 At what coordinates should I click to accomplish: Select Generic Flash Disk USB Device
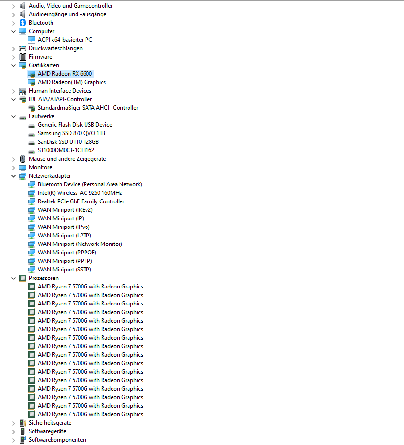75,125
